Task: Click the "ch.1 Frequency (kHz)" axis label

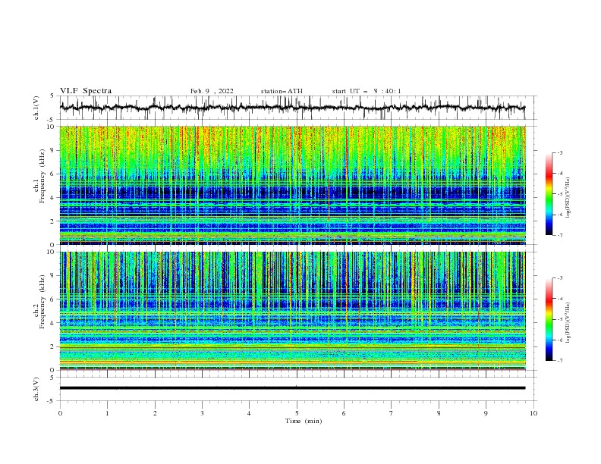Action: [39, 174]
